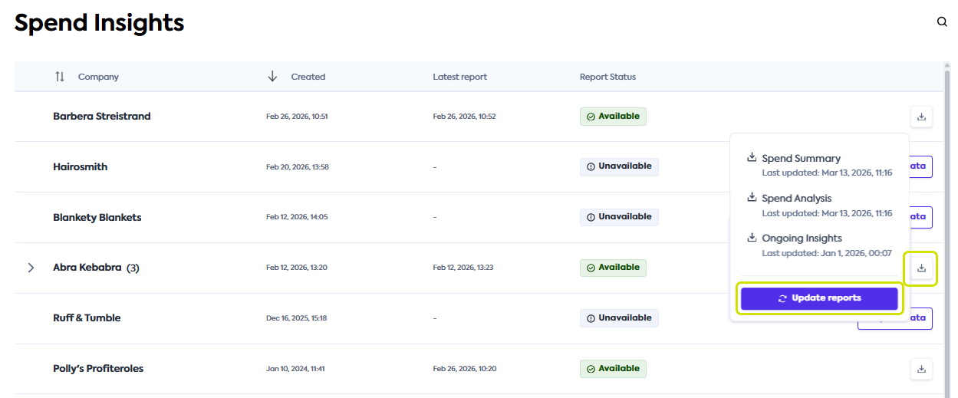The image size is (958, 398).
Task: Click Spend Summary download icon
Action: [752, 158]
